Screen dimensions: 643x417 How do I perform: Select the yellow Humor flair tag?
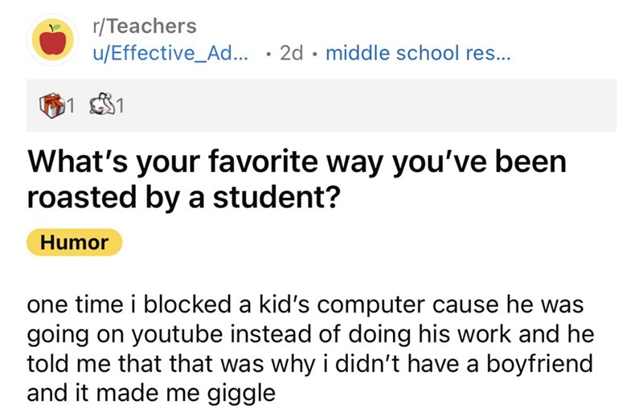pos(74,242)
